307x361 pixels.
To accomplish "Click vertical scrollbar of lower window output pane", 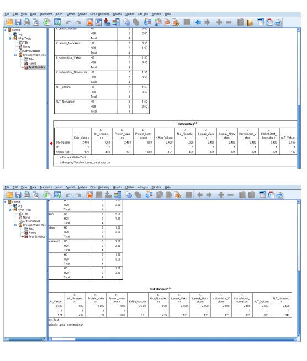I will click(x=299, y=269).
